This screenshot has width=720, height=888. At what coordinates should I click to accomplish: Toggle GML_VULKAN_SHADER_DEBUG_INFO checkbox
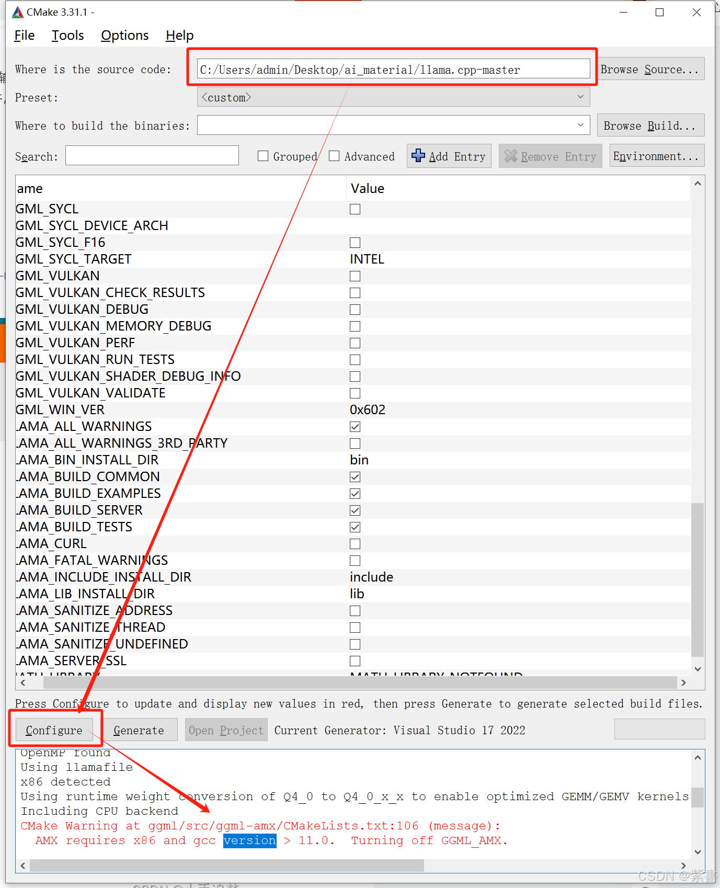point(355,377)
